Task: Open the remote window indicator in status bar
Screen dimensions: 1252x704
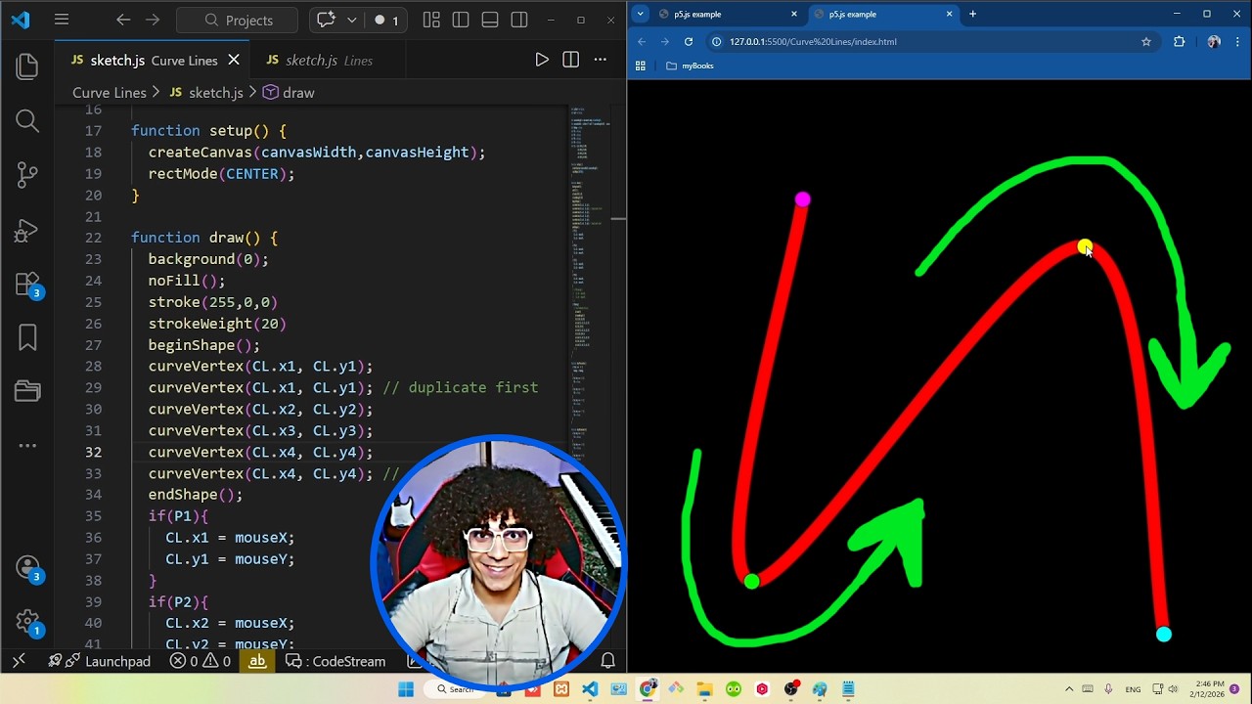Action: pos(19,661)
